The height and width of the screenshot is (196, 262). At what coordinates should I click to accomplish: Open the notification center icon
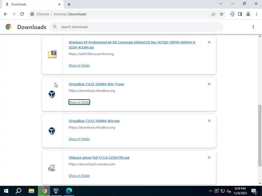pos(254,191)
